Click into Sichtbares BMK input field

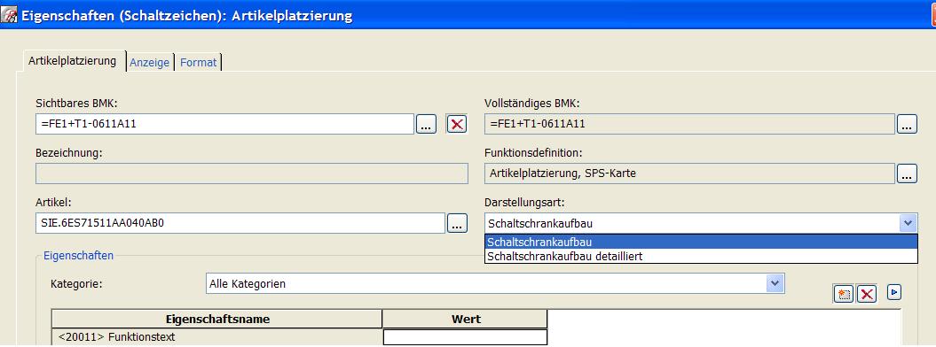pos(225,124)
